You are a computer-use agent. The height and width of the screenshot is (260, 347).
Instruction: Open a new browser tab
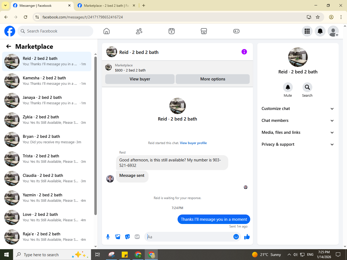tap(144, 5)
